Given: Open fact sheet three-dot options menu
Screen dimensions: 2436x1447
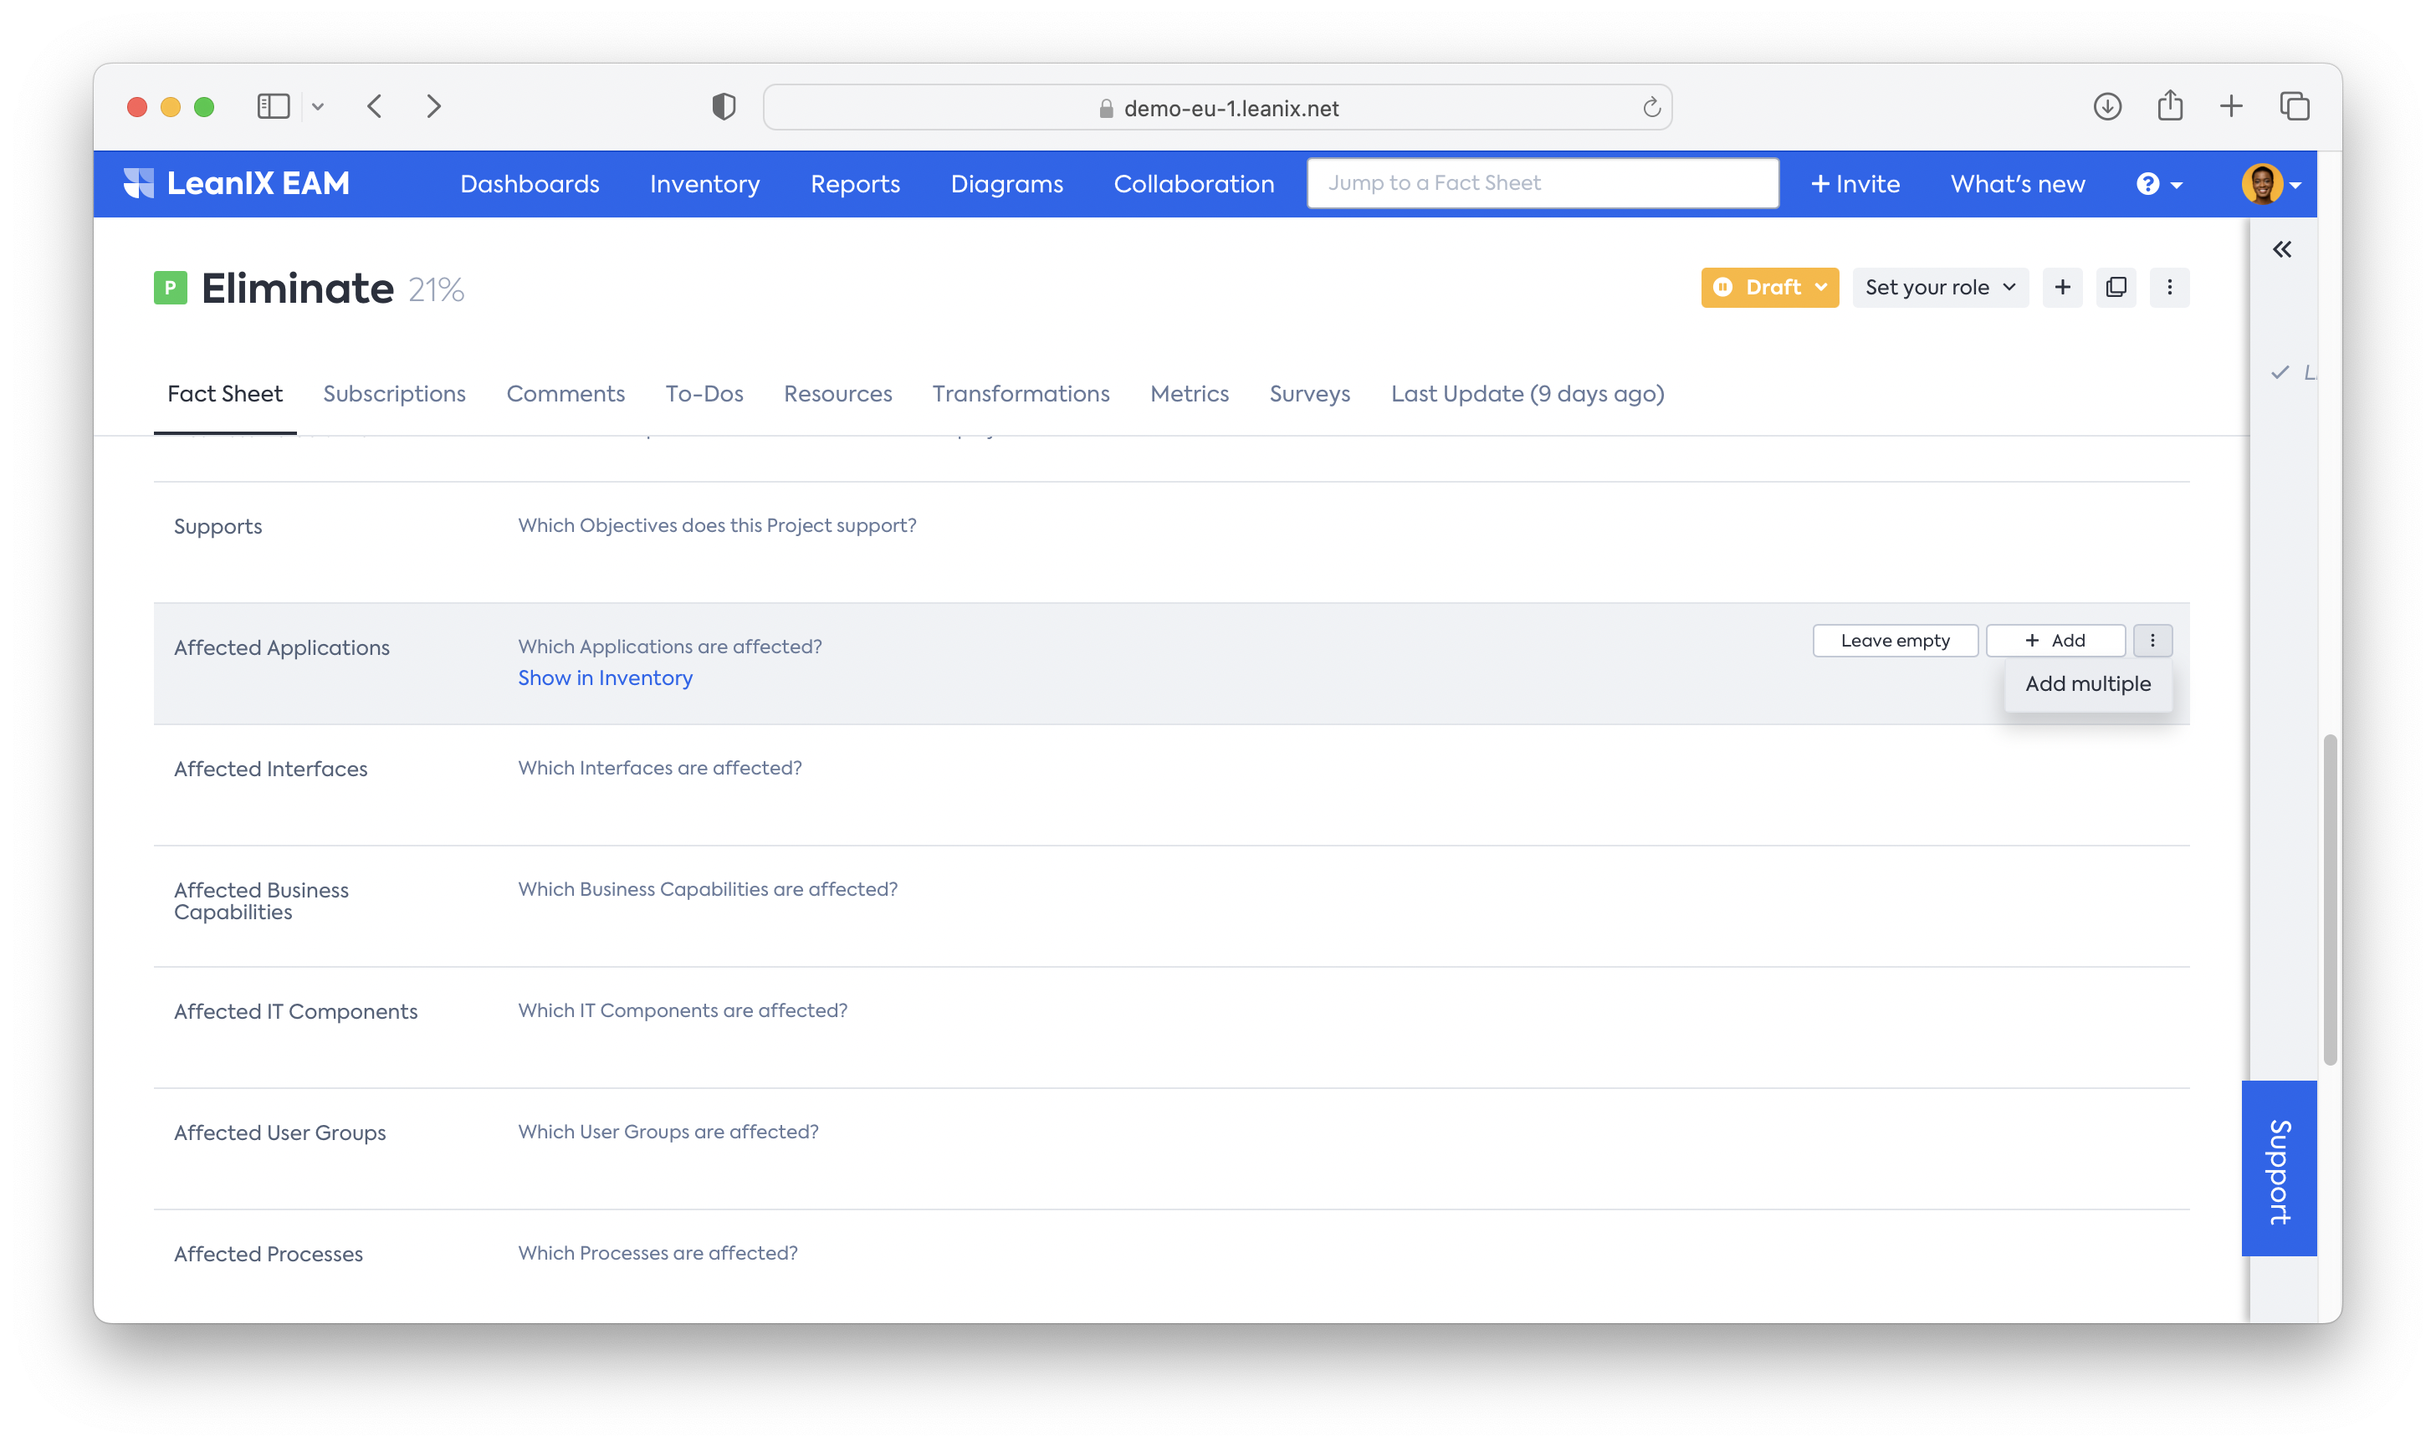Looking at the screenshot, I should pyautogui.click(x=2169, y=288).
